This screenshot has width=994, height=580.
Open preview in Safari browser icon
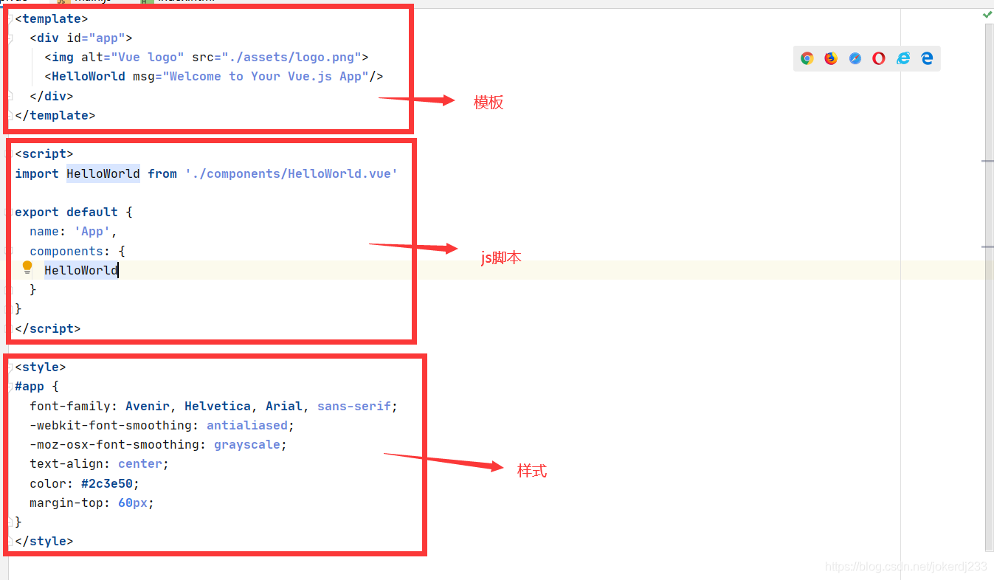click(855, 58)
